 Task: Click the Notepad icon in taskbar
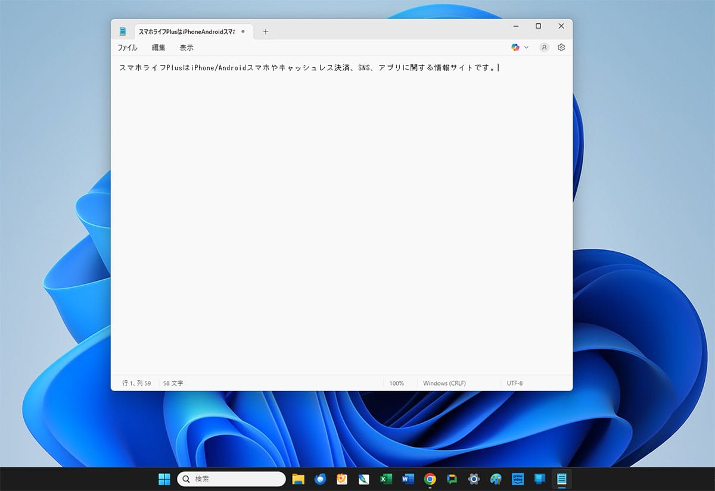point(561,479)
